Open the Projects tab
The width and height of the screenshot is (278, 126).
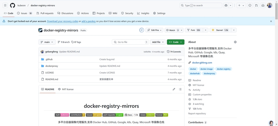click(x=99, y=13)
